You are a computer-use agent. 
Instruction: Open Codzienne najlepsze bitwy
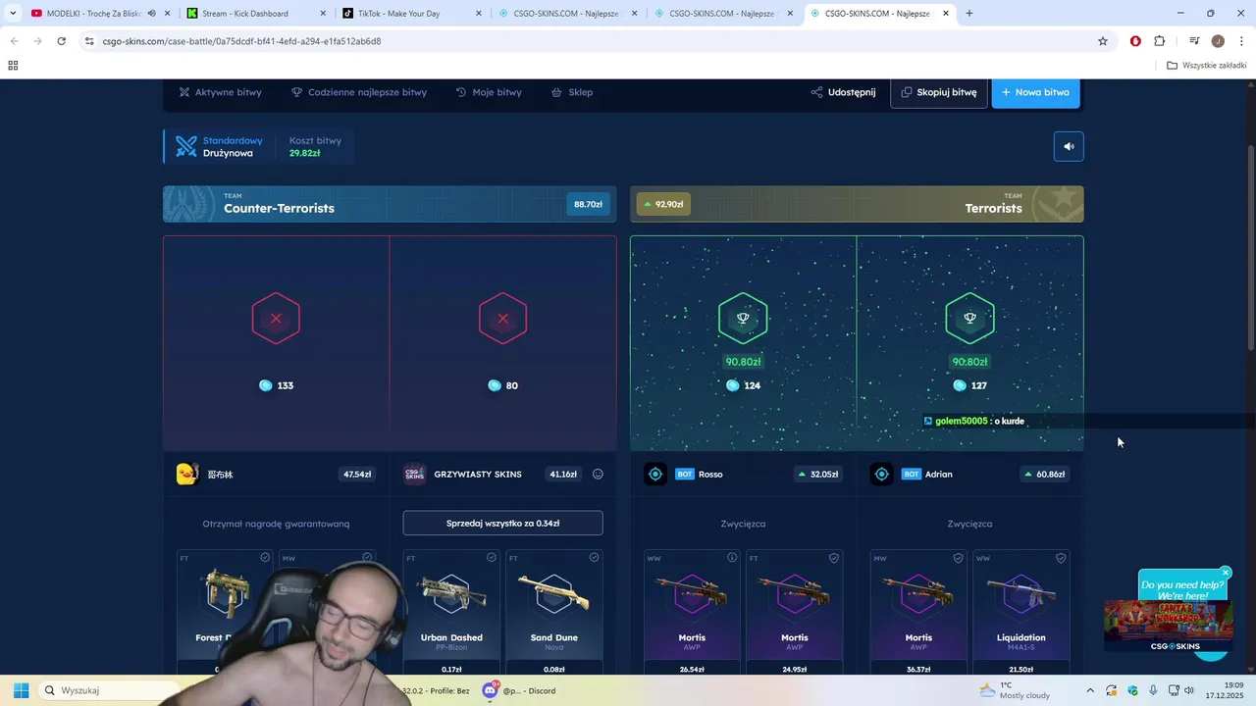(359, 92)
